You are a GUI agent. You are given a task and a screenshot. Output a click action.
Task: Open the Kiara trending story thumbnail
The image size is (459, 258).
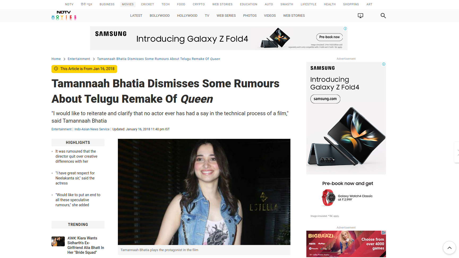coord(58,241)
